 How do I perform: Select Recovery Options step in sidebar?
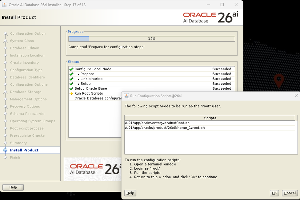(25, 106)
